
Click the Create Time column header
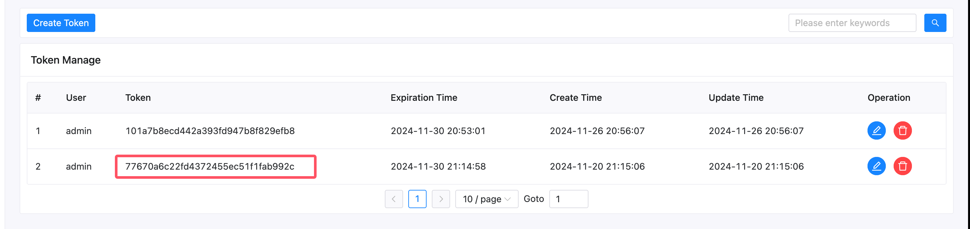point(575,98)
